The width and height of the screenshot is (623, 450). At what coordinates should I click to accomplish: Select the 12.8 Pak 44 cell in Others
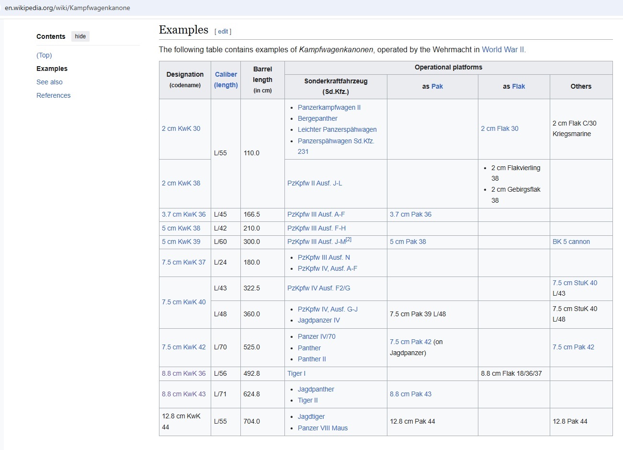pos(581,422)
